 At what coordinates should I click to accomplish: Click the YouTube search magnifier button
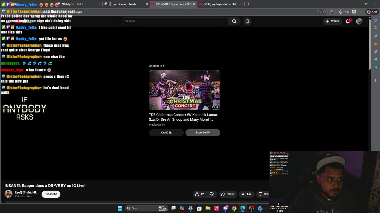pyautogui.click(x=234, y=21)
